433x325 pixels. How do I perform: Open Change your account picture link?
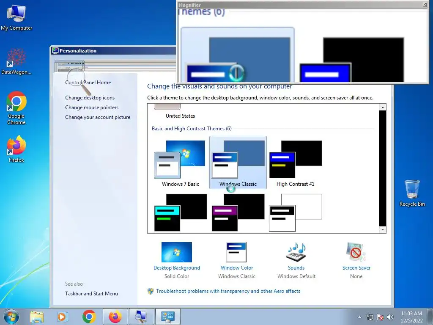[98, 117]
